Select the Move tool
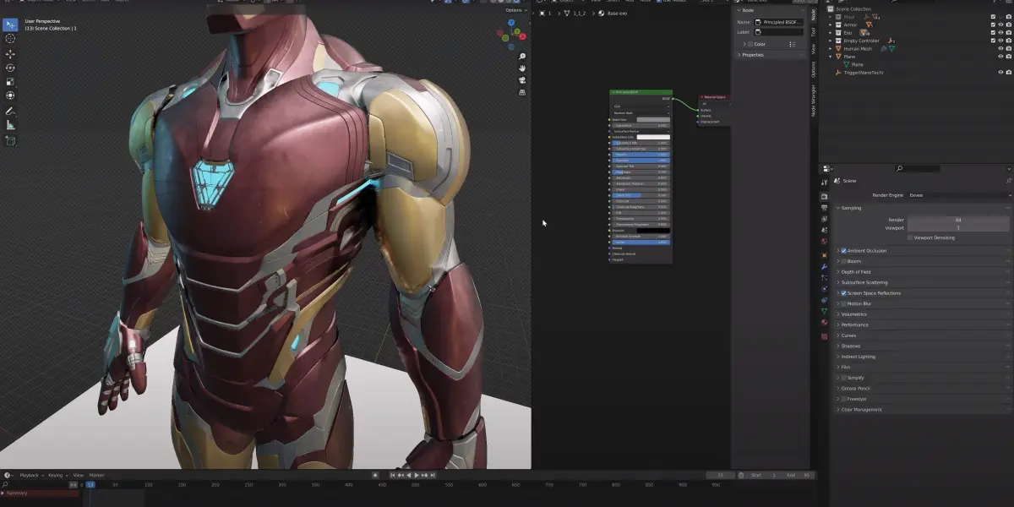 click(10, 54)
